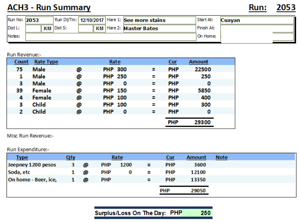Select the Run Dt/Tm date field
Viewport: 299px width, 223px height.
click(92, 20)
